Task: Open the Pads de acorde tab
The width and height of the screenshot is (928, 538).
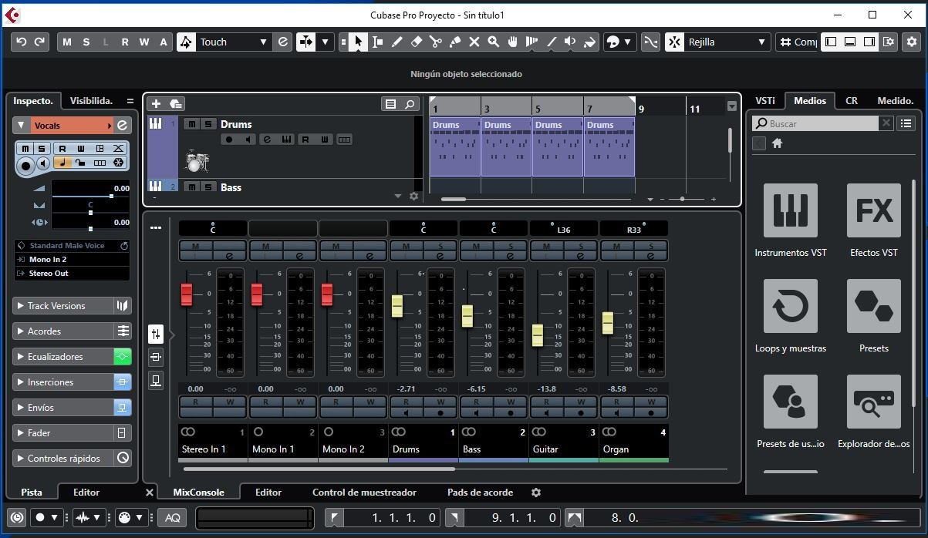Action: coord(481,493)
